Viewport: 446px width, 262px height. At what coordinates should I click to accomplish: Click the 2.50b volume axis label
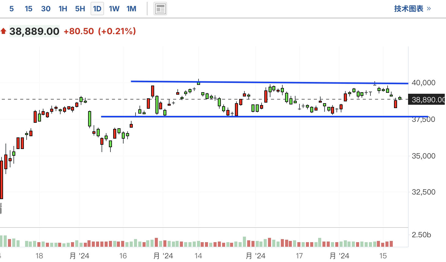click(422, 235)
